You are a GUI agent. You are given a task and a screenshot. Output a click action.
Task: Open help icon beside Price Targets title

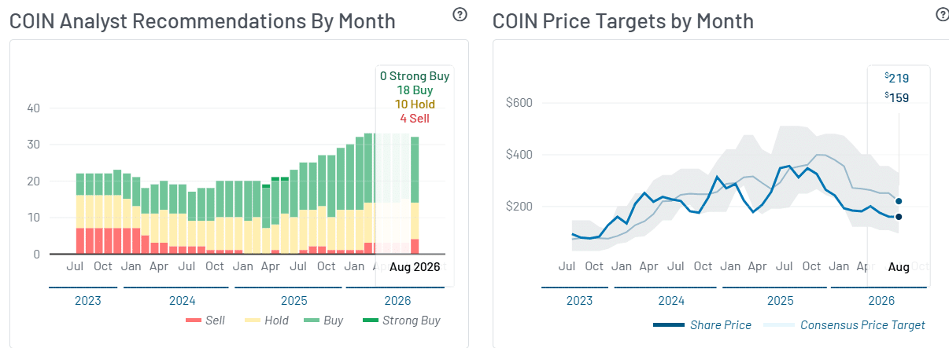(942, 14)
